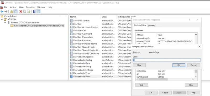
Task: Open the File menu
Action: [6, 7]
